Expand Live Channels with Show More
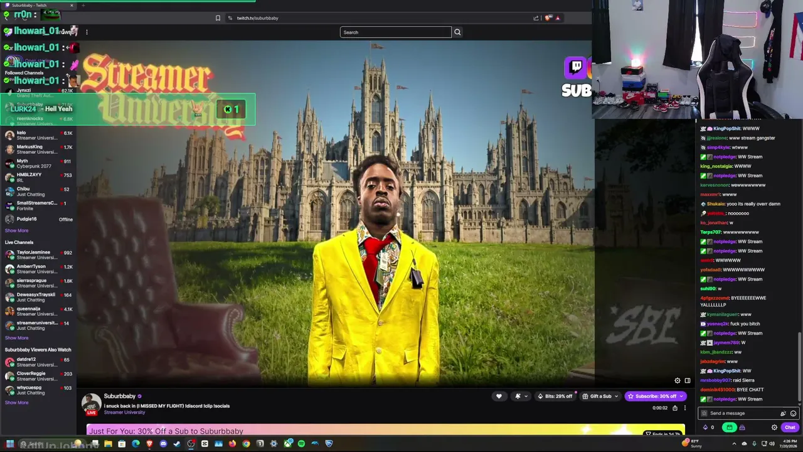 (x=16, y=338)
